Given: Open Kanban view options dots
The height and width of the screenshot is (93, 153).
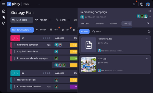Looking at the screenshot, I should click(x=50, y=20).
